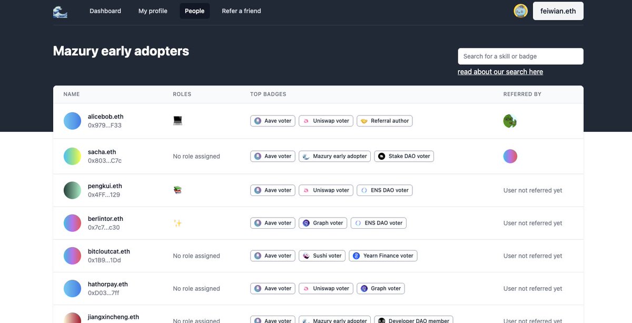Click the address 0x803...C7c
Screen dimensions: 632x323
coord(105,161)
